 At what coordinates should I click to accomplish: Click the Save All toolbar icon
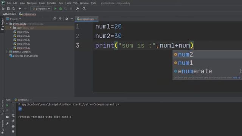coord(8,9)
